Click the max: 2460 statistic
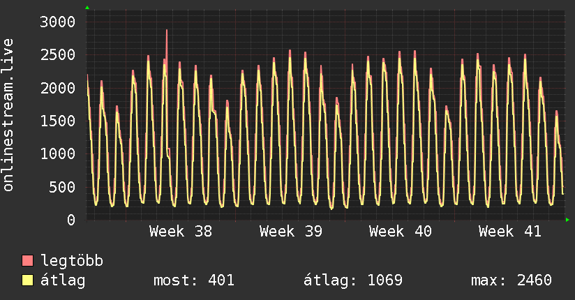The image size is (575, 300). click(511, 280)
